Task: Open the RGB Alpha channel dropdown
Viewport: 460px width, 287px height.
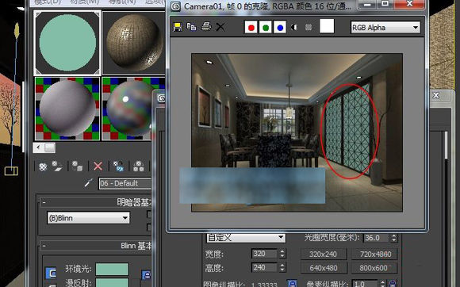Action: point(385,28)
